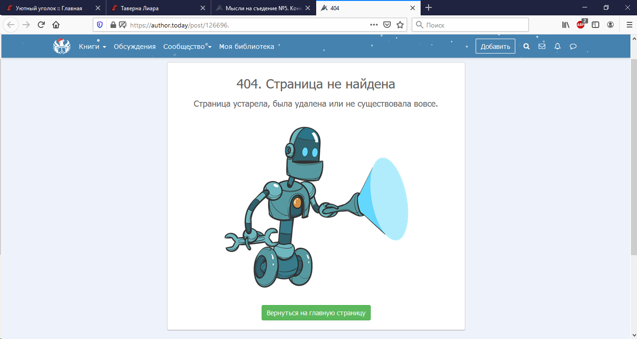
Task: Open tracking protection shield panel
Action: 100,25
